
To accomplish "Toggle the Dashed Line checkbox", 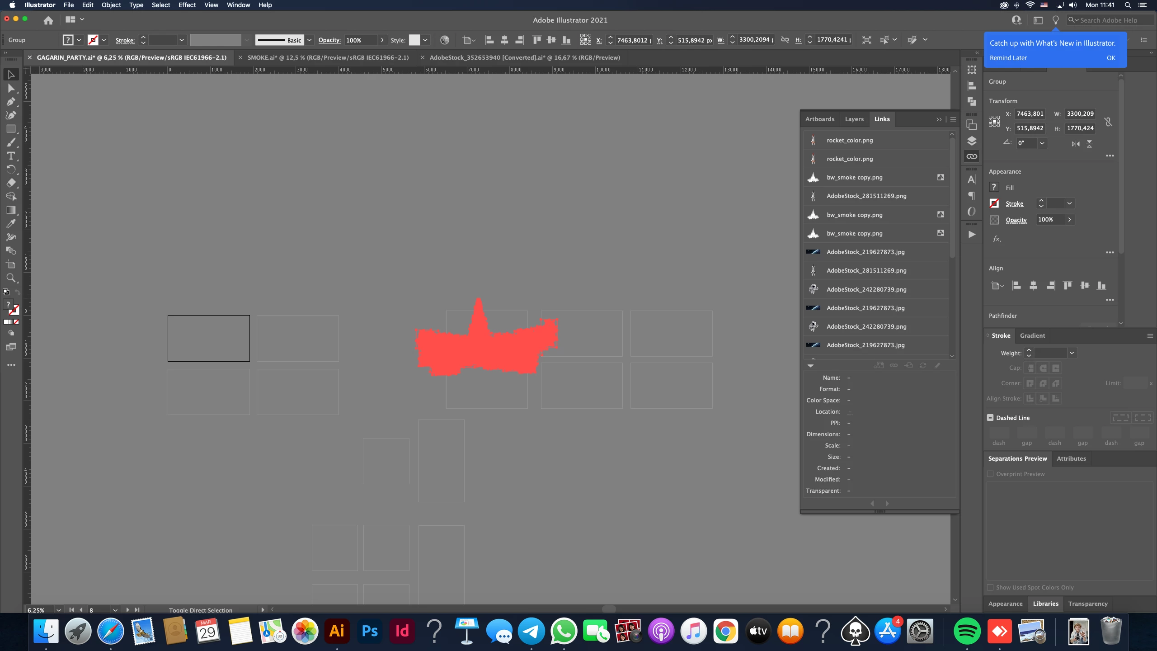I will (990, 418).
